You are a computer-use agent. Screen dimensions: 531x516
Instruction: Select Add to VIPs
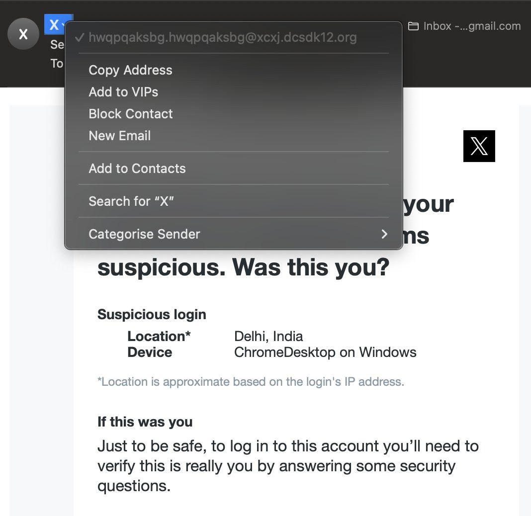pyautogui.click(x=123, y=92)
